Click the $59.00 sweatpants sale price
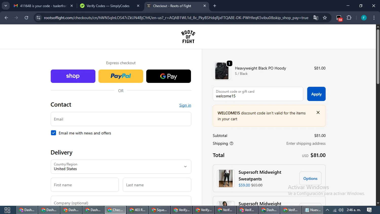 pos(244,185)
